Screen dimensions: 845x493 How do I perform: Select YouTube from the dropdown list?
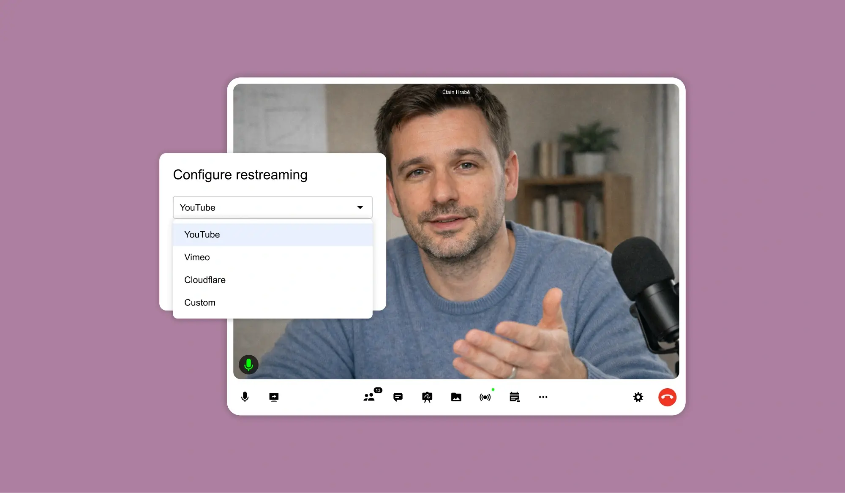coord(202,234)
